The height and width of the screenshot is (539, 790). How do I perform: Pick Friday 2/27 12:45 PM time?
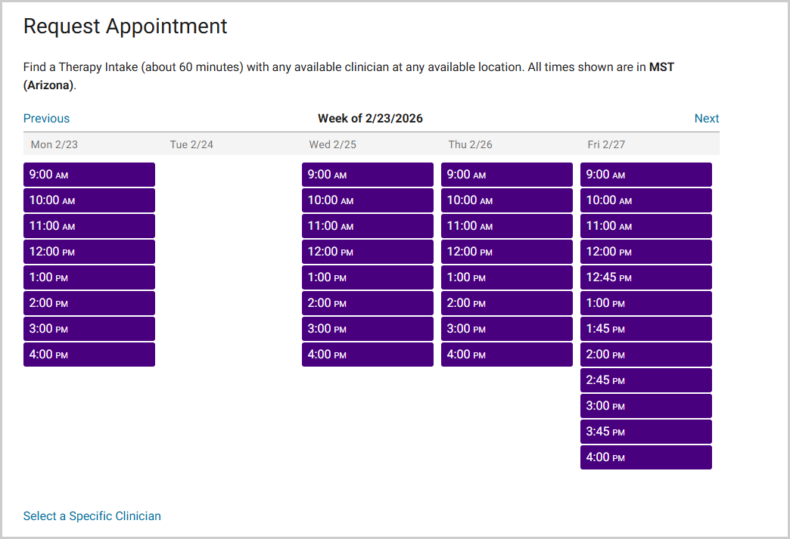tap(646, 277)
